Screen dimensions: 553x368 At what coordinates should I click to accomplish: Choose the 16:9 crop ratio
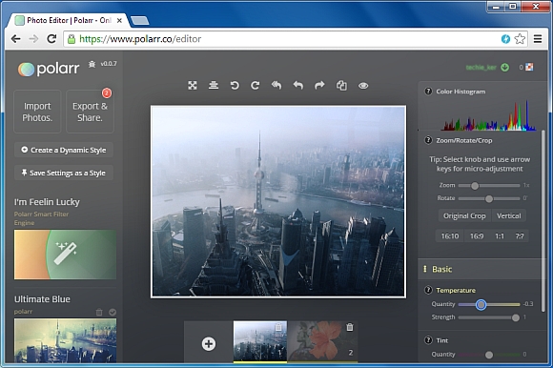[477, 236]
